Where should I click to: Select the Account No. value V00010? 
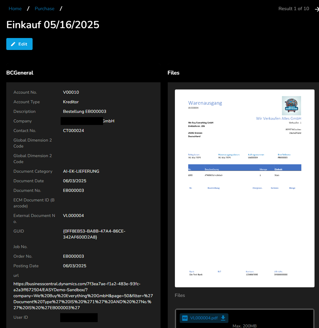point(71,92)
